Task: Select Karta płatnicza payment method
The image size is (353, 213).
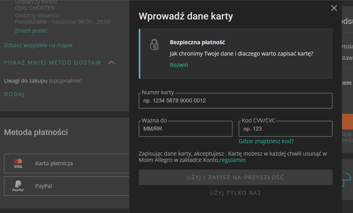Action: (x=67, y=163)
